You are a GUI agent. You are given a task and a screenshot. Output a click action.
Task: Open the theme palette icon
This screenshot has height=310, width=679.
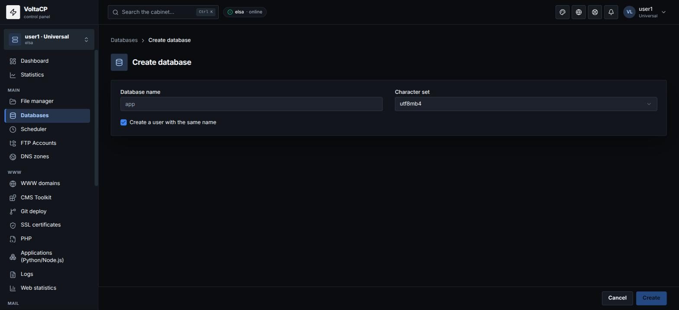563,12
